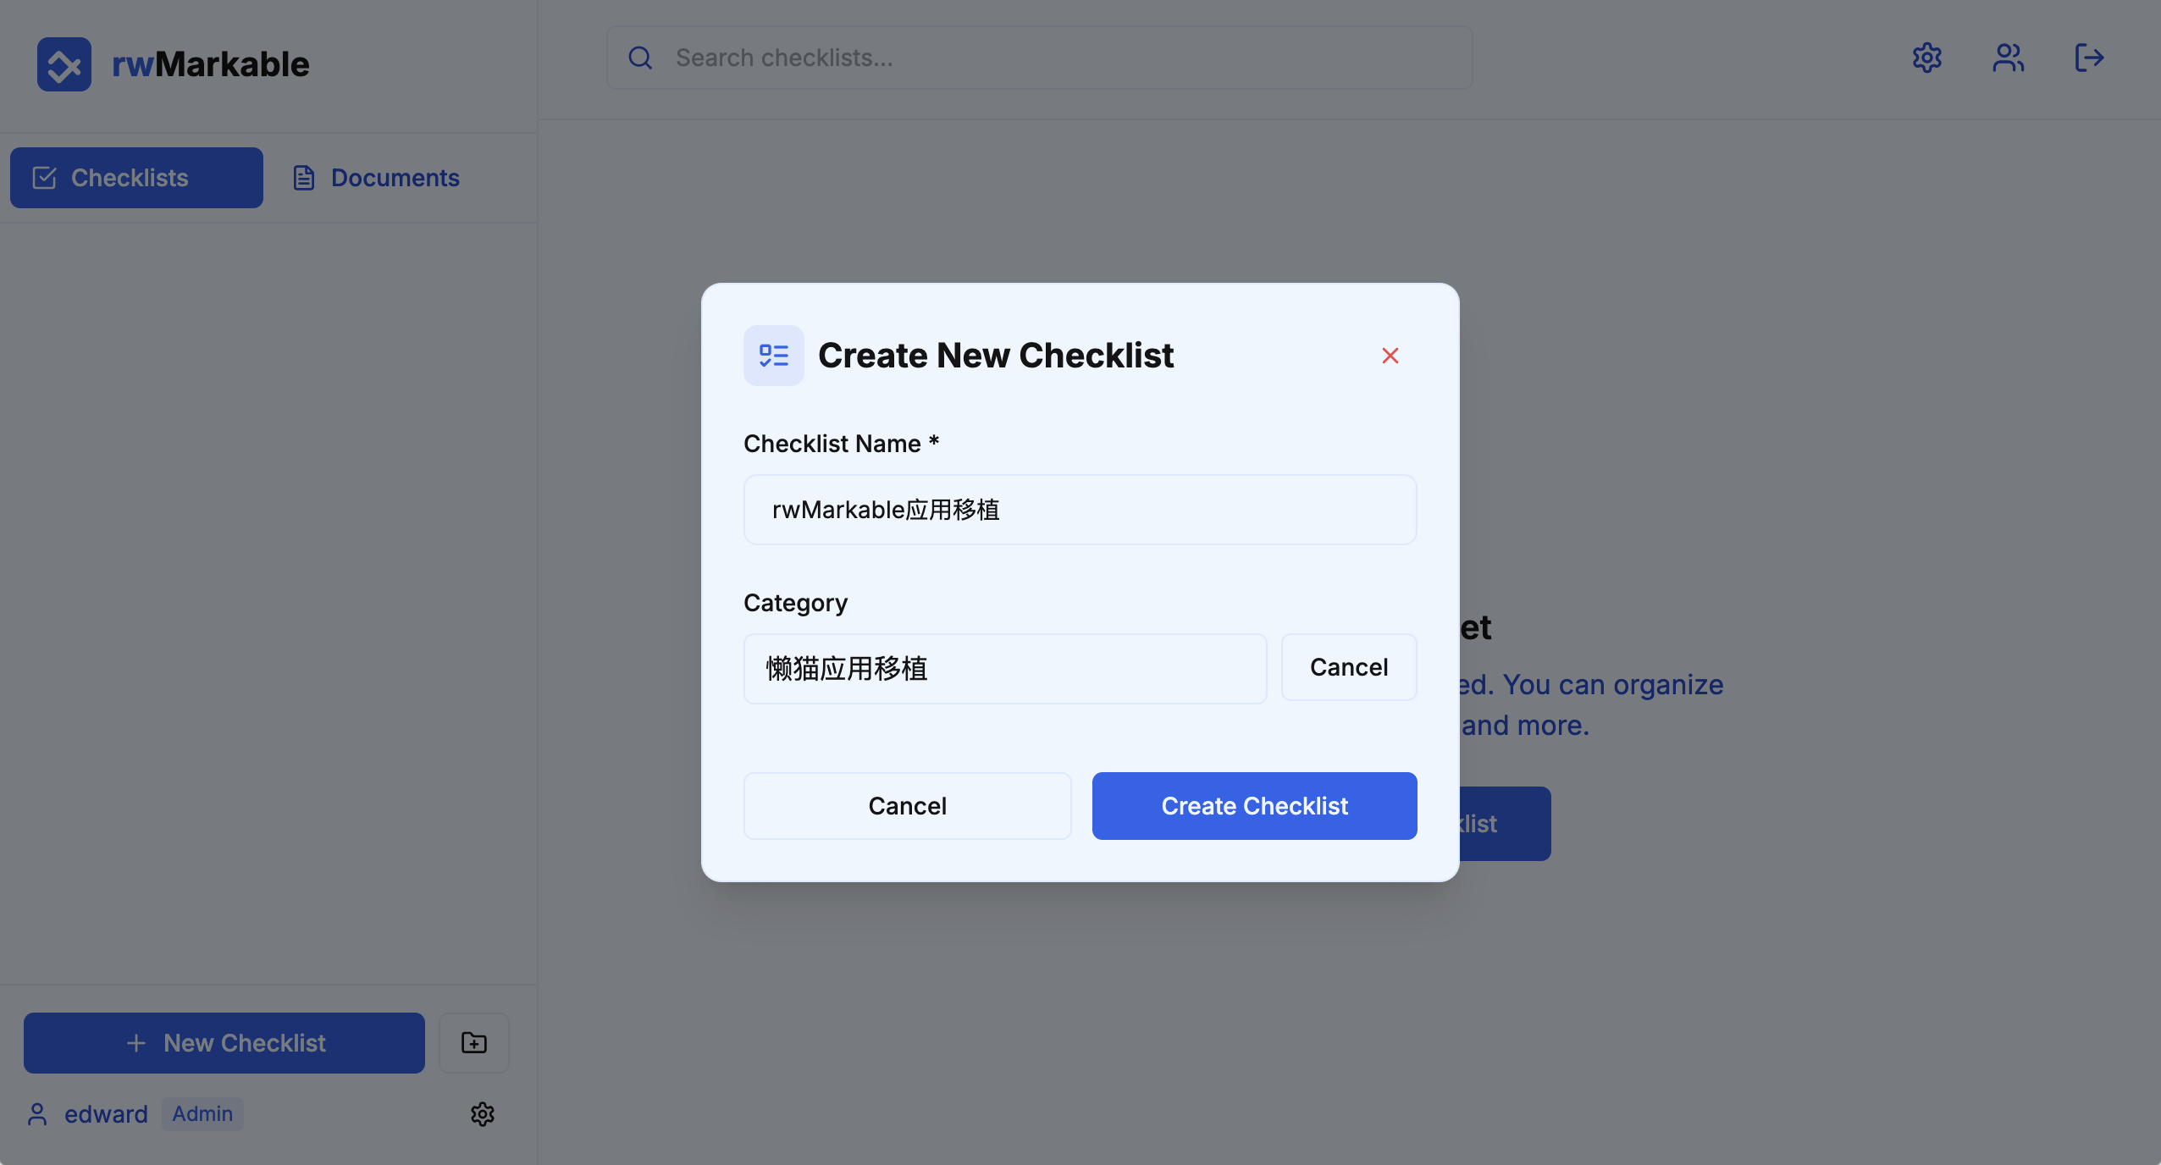The height and width of the screenshot is (1165, 2161).
Task: Click the New Checklist sidebar button
Action: pos(224,1042)
